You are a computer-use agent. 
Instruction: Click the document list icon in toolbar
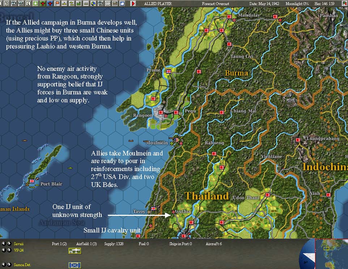point(7,4)
